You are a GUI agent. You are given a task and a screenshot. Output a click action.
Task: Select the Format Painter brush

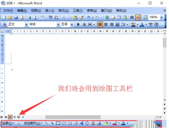click(x=81, y=18)
